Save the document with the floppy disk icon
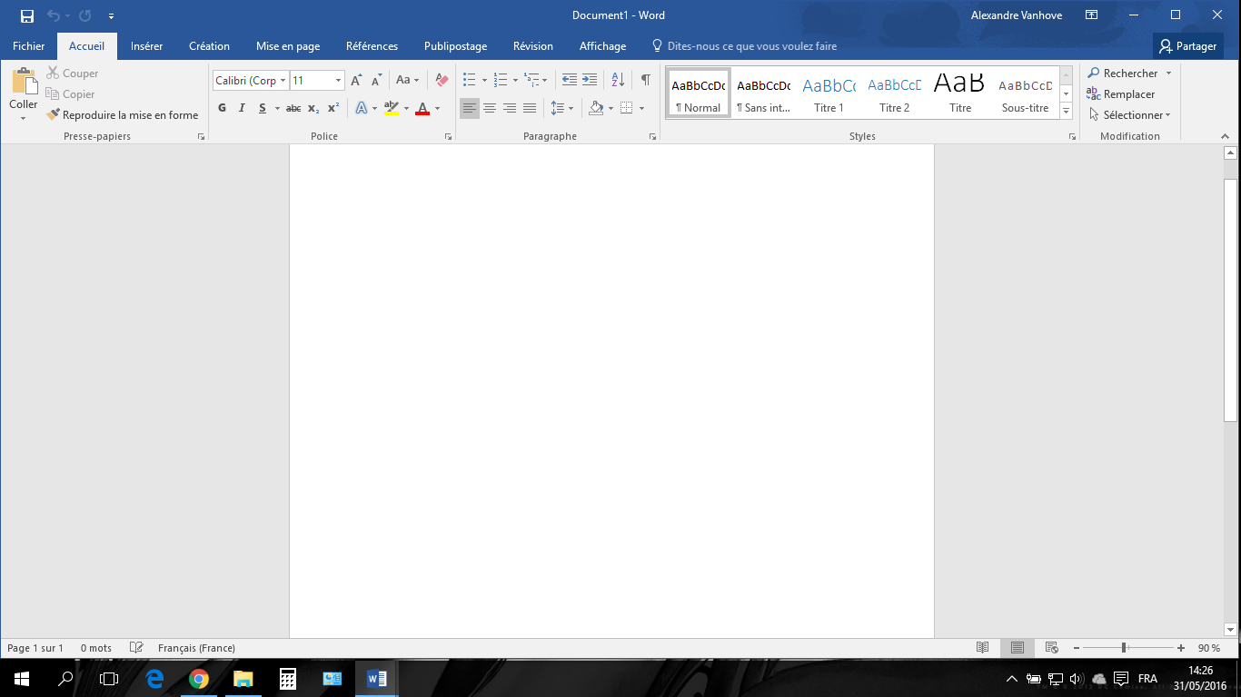The width and height of the screenshot is (1241, 697). (x=27, y=15)
